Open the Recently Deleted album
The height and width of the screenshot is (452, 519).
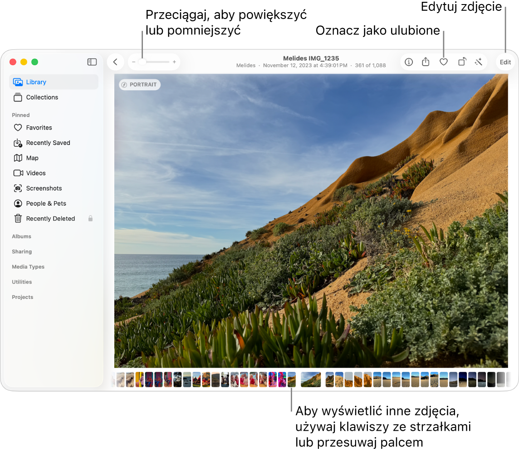click(x=50, y=219)
